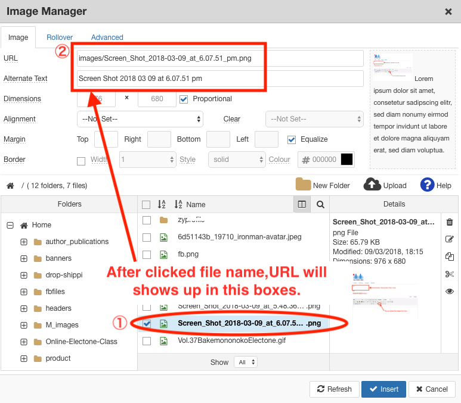Open the black border colour swatch

(x=346, y=160)
